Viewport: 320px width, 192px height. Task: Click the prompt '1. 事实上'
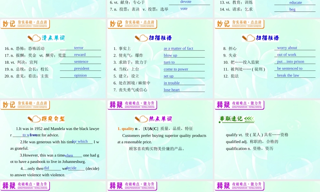coord(122,49)
